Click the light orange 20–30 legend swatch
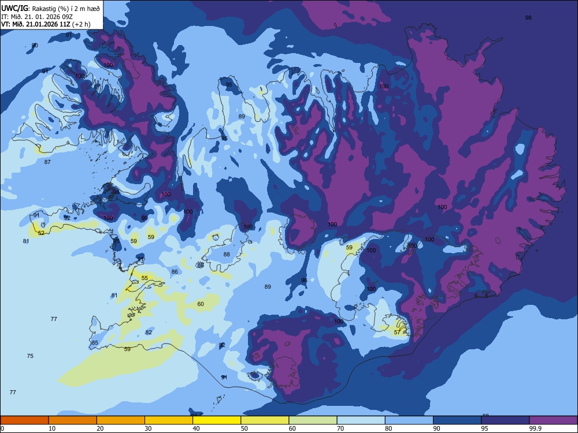The image size is (578, 433). pyautogui.click(x=121, y=420)
